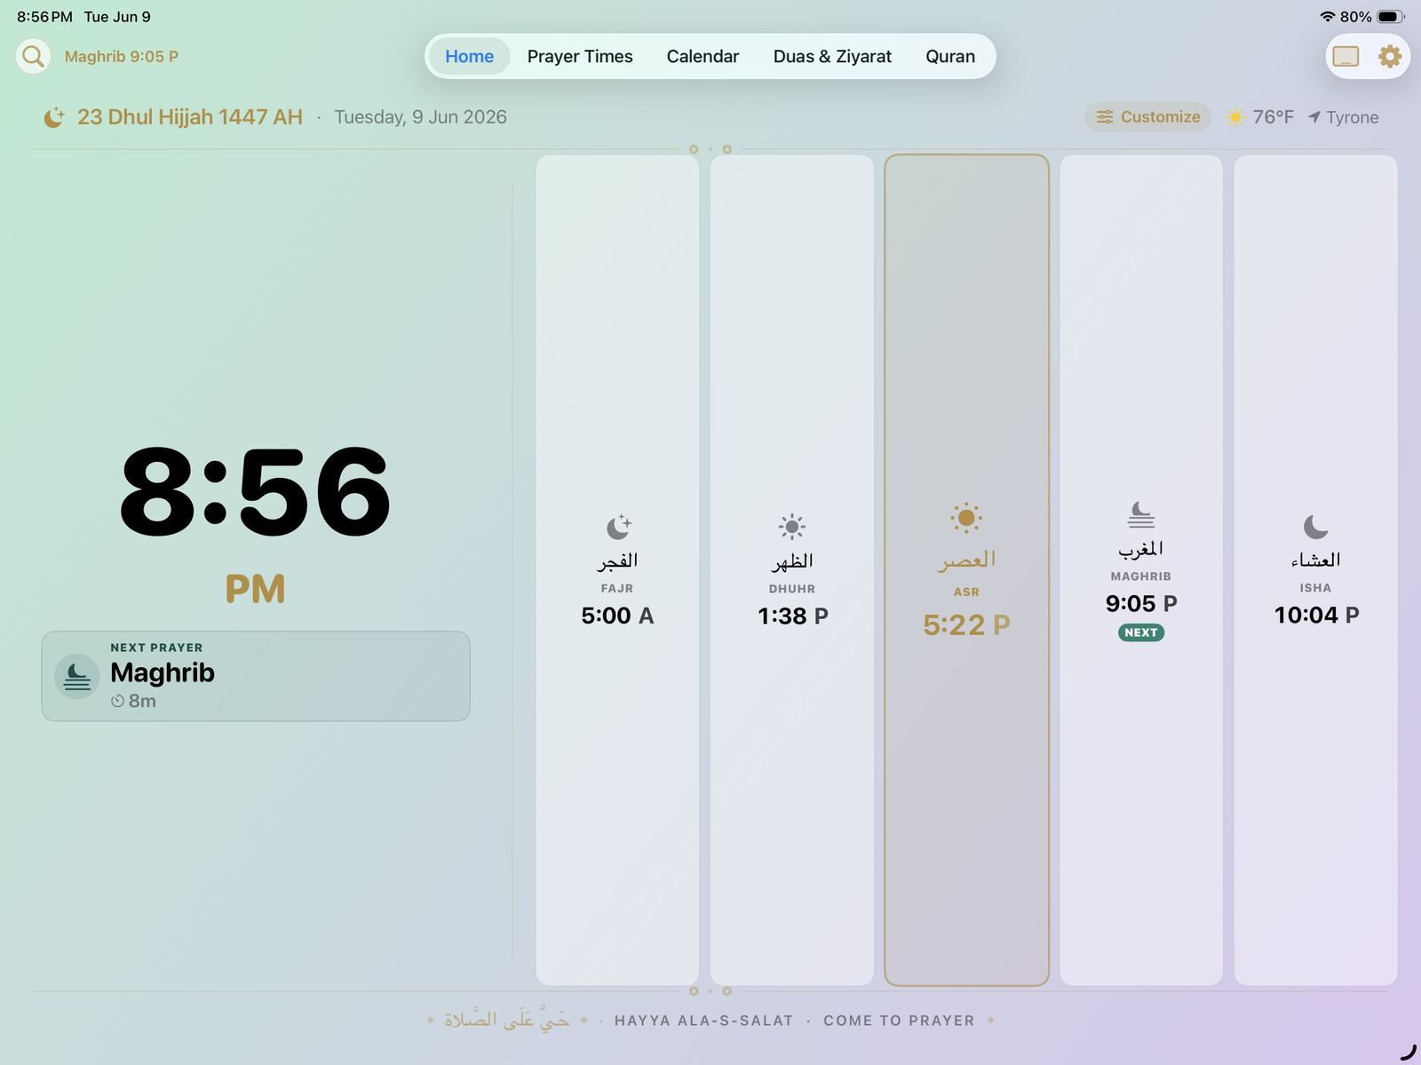Image resolution: width=1421 pixels, height=1065 pixels.
Task: Tap the PM label under the clock
Action: click(255, 589)
